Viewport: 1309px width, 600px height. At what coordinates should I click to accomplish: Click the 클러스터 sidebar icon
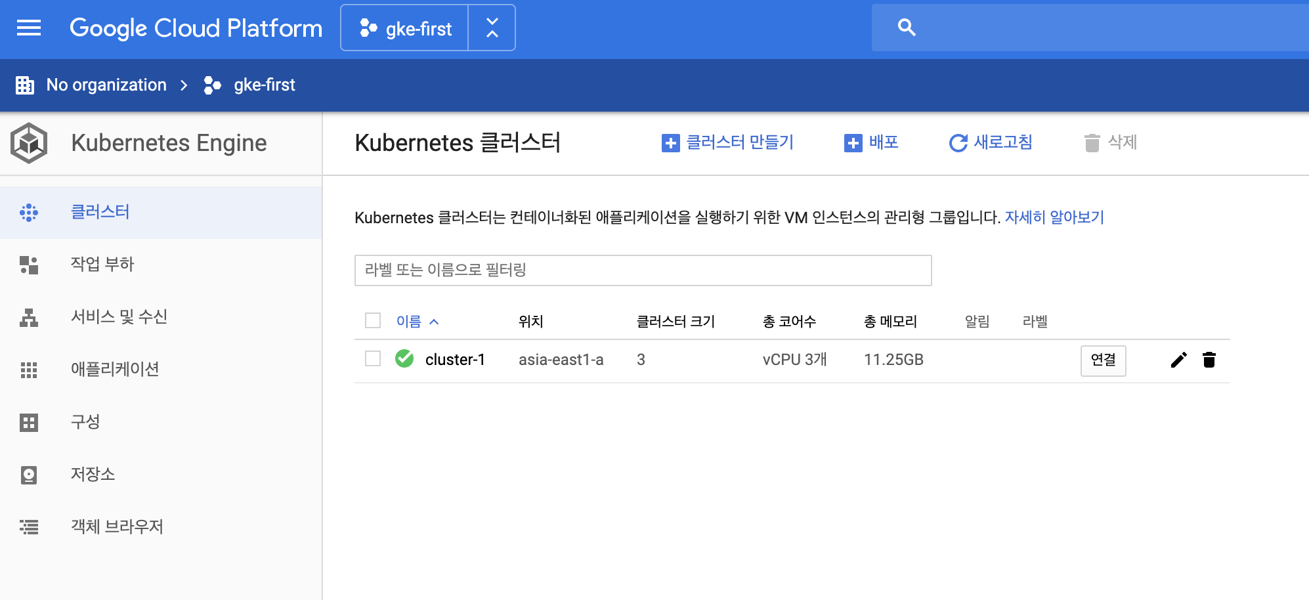[x=29, y=212]
